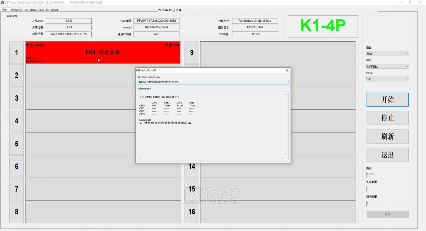Click port 16 number button
426x231 pixels.
click(x=192, y=212)
